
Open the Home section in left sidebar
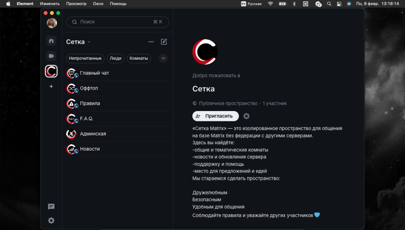click(x=51, y=41)
